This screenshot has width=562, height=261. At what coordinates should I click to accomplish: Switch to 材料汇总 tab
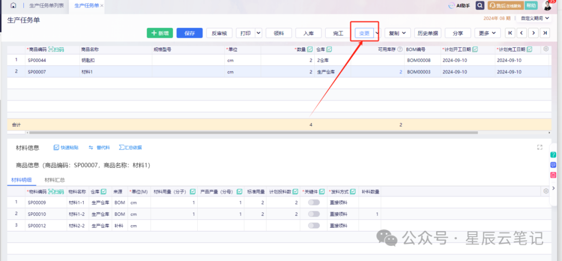point(55,180)
